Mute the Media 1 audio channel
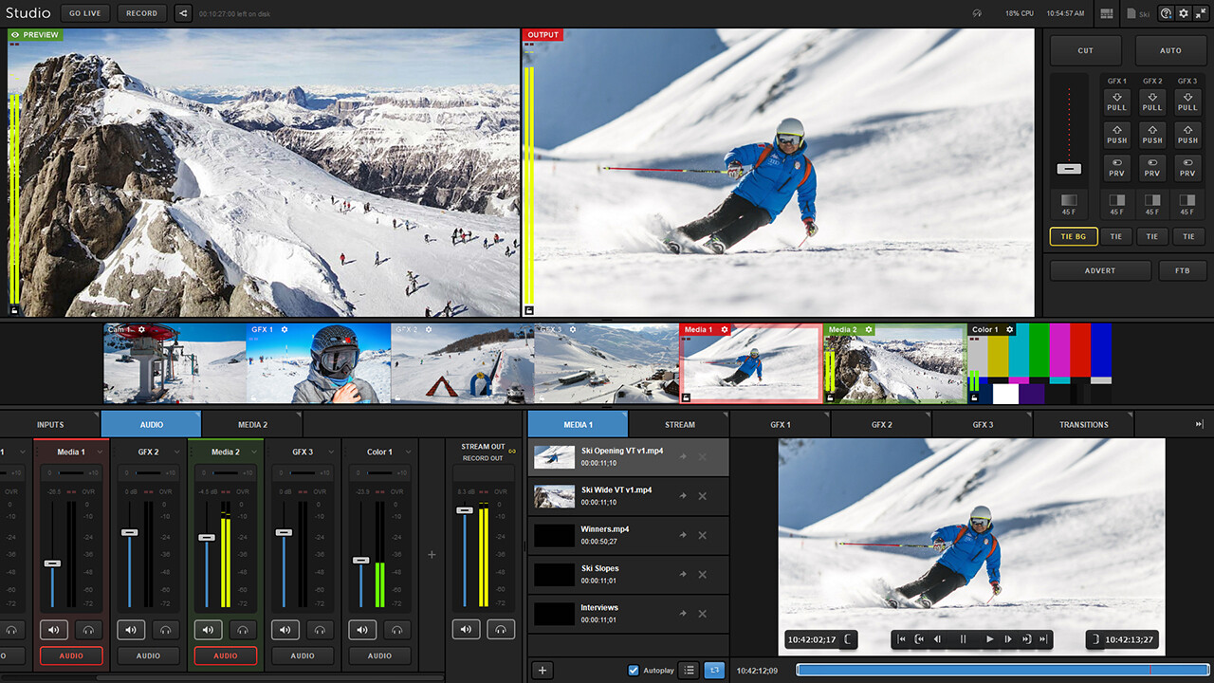 (x=52, y=629)
